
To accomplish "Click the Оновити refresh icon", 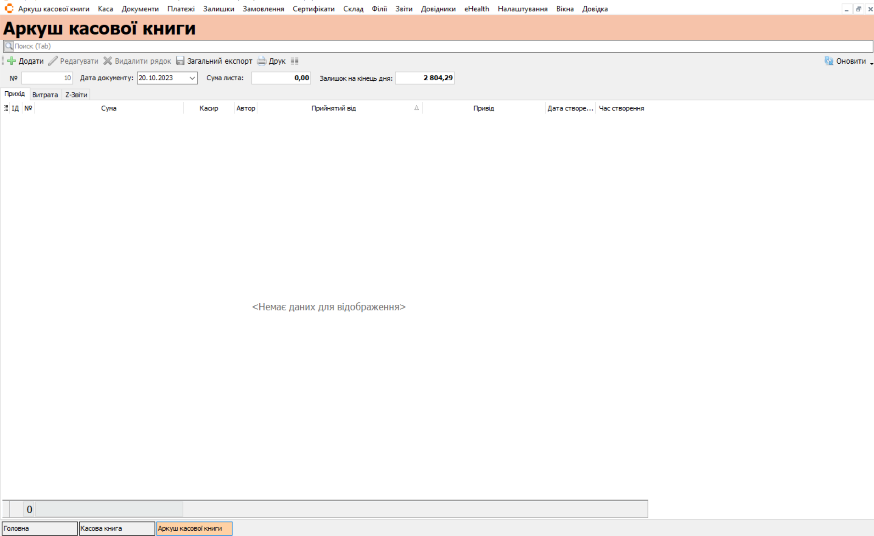I will 829,61.
